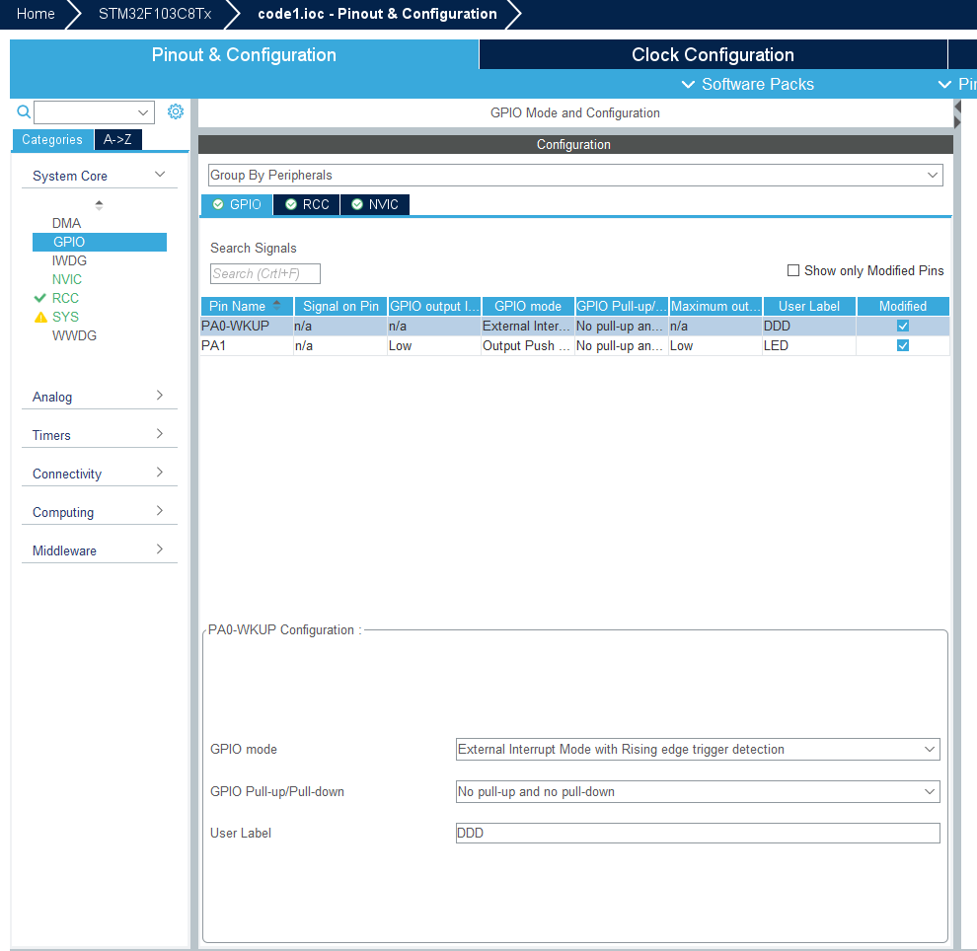The height and width of the screenshot is (951, 977).
Task: Click the sort arrow on Pin Name column
Action: coord(276,305)
